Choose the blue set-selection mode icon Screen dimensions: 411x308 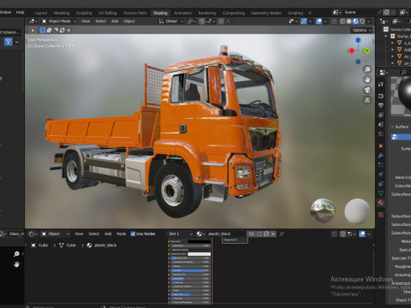coord(43,30)
